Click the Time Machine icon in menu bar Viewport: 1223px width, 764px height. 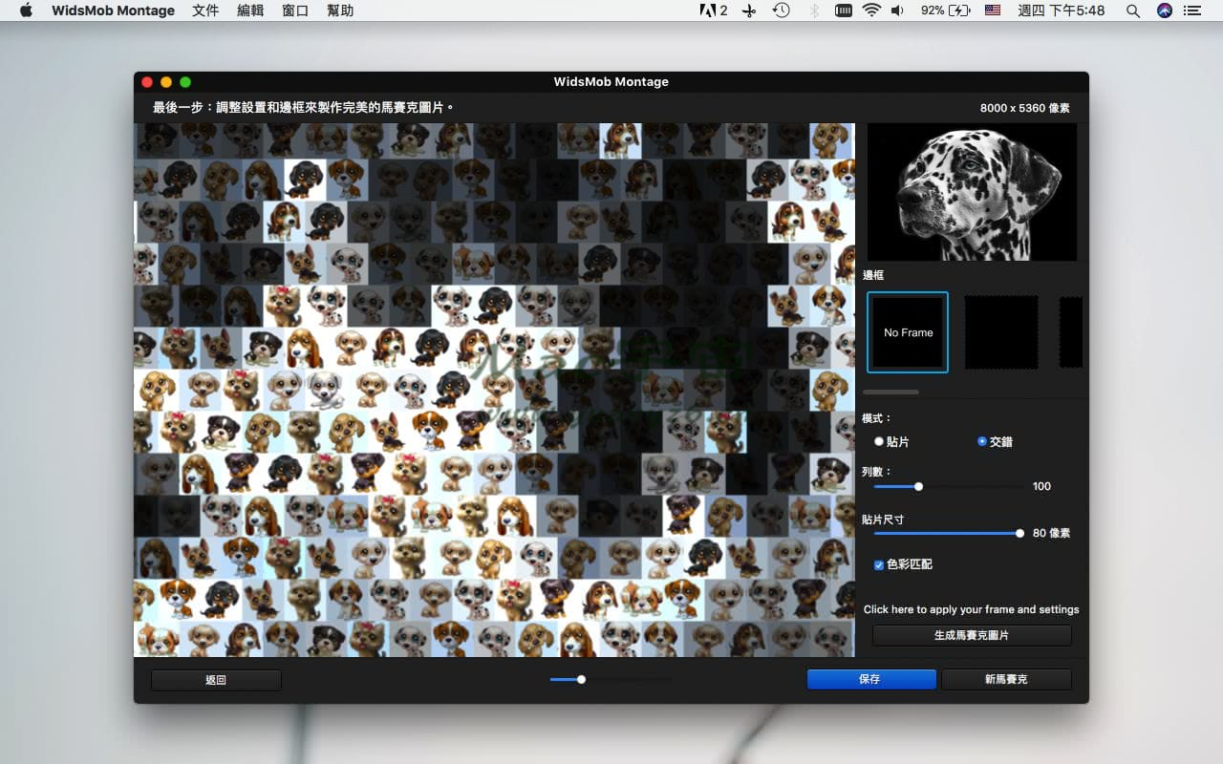pyautogui.click(x=781, y=11)
